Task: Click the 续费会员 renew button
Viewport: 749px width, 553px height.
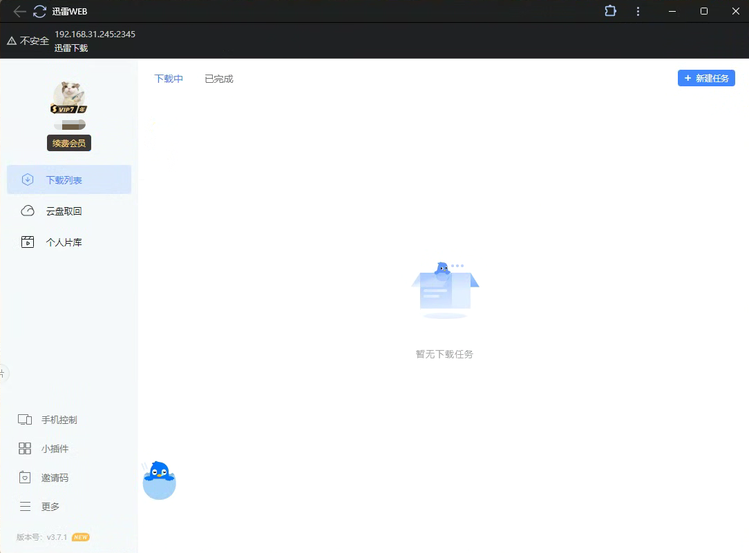Action: tap(69, 143)
